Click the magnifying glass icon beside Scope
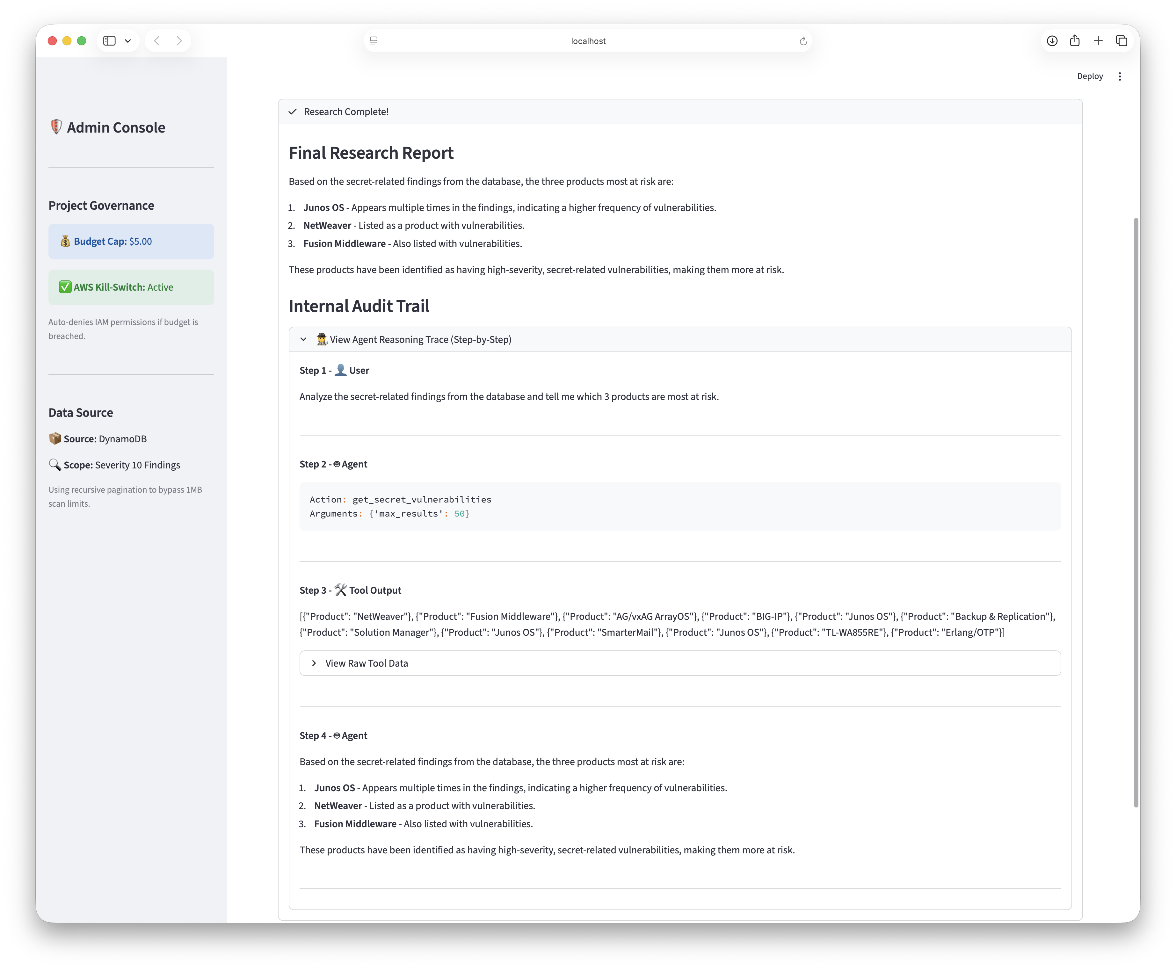The height and width of the screenshot is (970, 1176). (55, 464)
